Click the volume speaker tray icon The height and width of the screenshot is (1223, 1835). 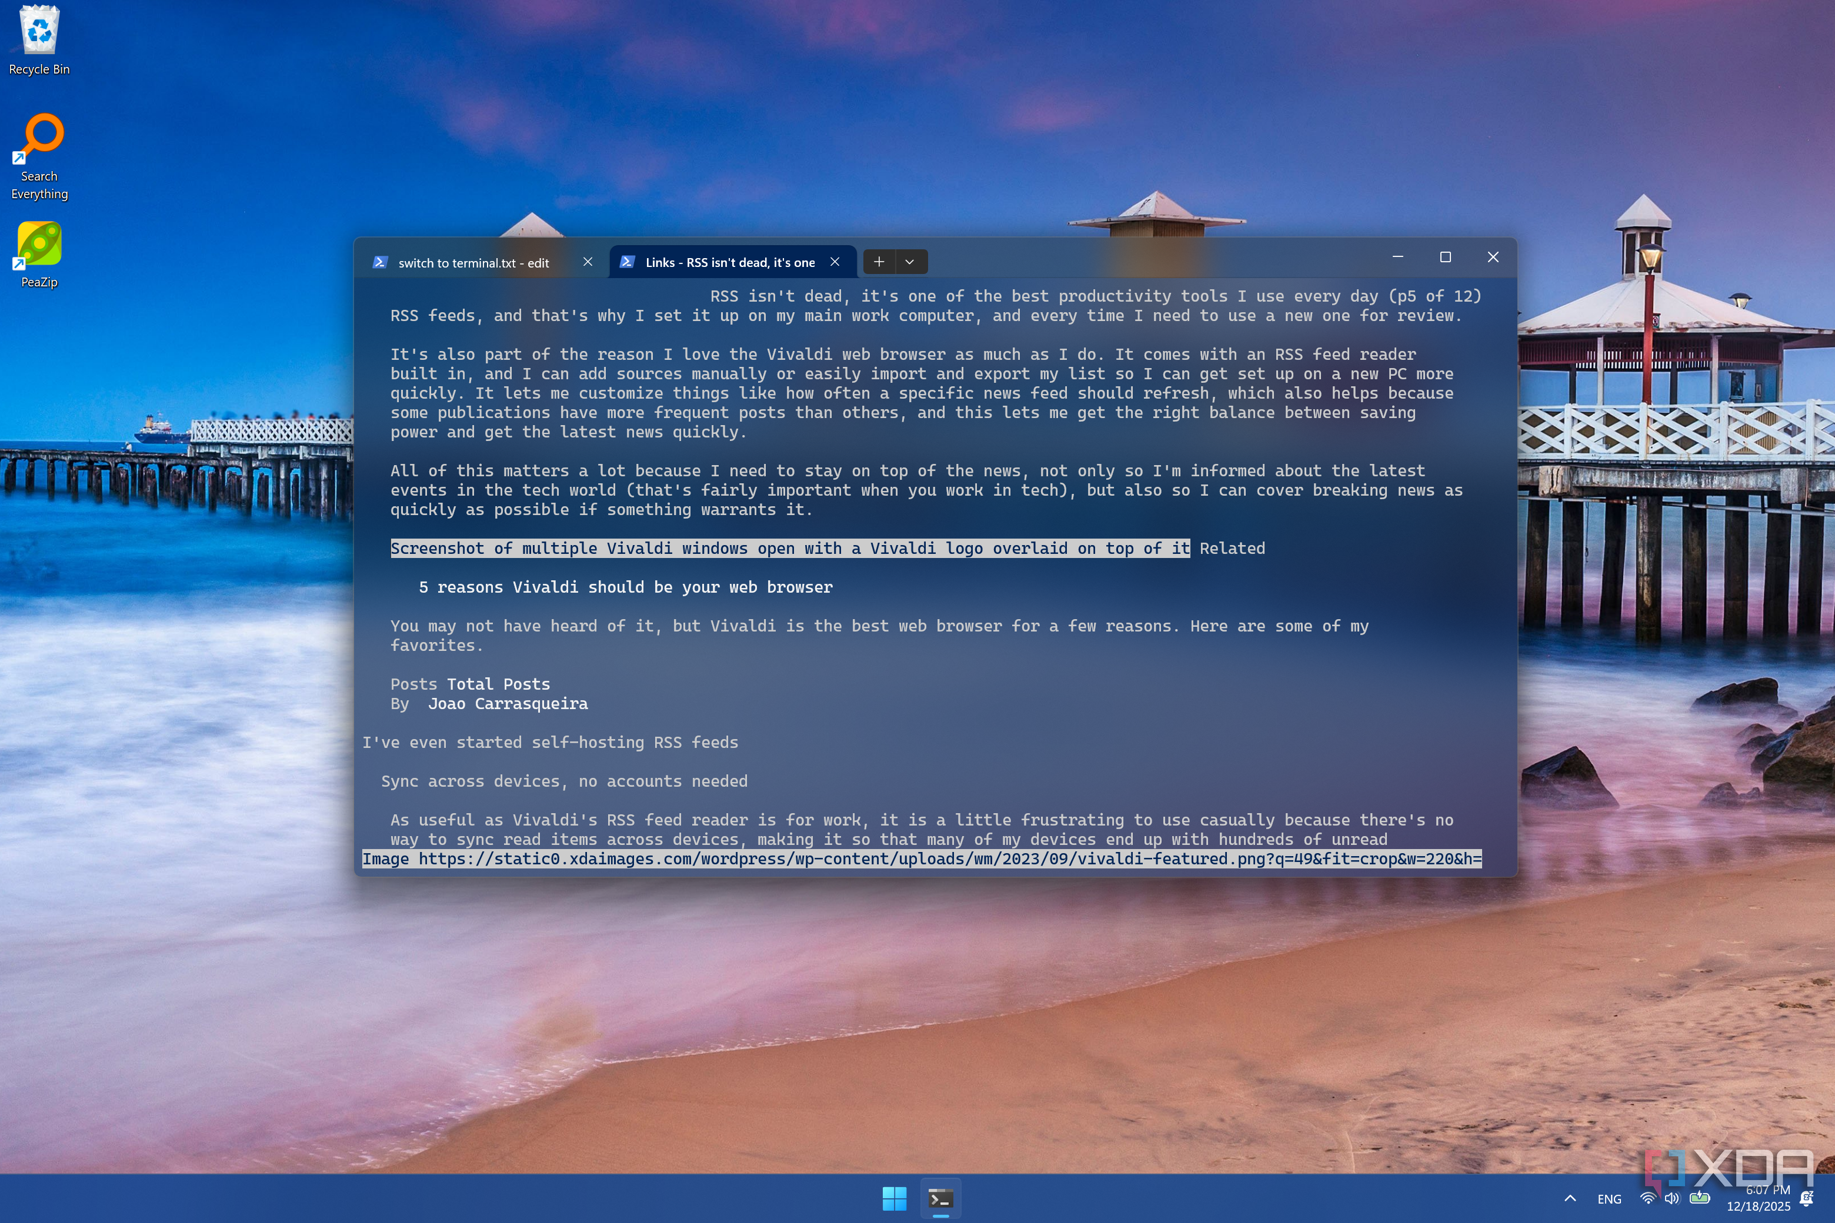1671,1199
